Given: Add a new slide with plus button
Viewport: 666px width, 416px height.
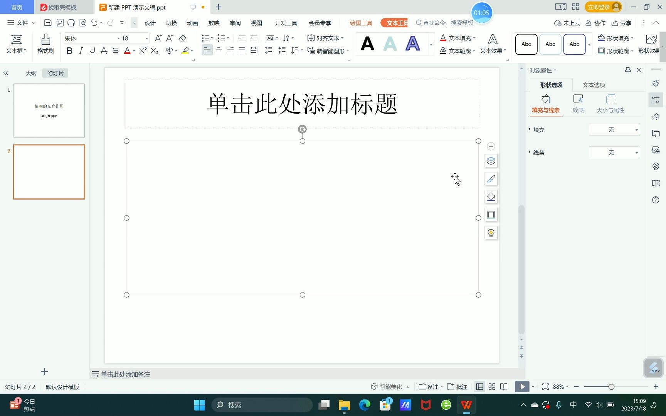Looking at the screenshot, I should click(44, 372).
